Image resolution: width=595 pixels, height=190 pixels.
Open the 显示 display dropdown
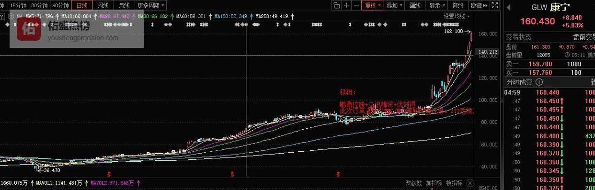(x=436, y=5)
